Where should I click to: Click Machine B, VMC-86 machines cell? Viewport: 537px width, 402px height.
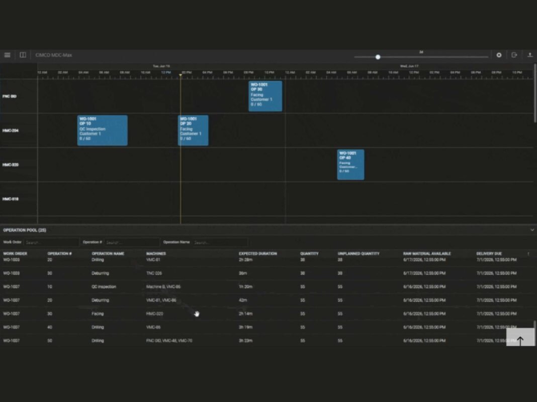click(163, 287)
